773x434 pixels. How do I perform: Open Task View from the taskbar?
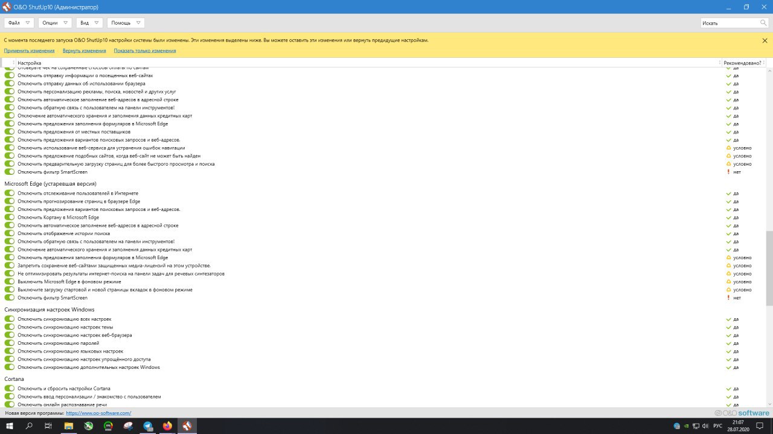(48, 426)
